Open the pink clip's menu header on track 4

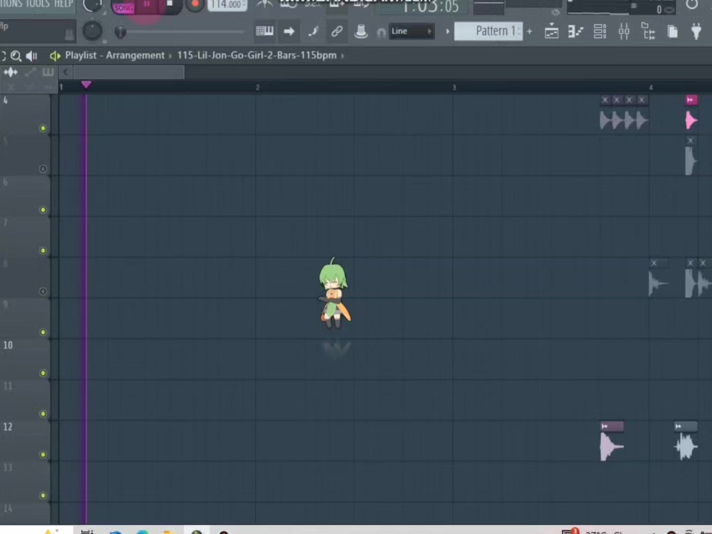coord(691,100)
